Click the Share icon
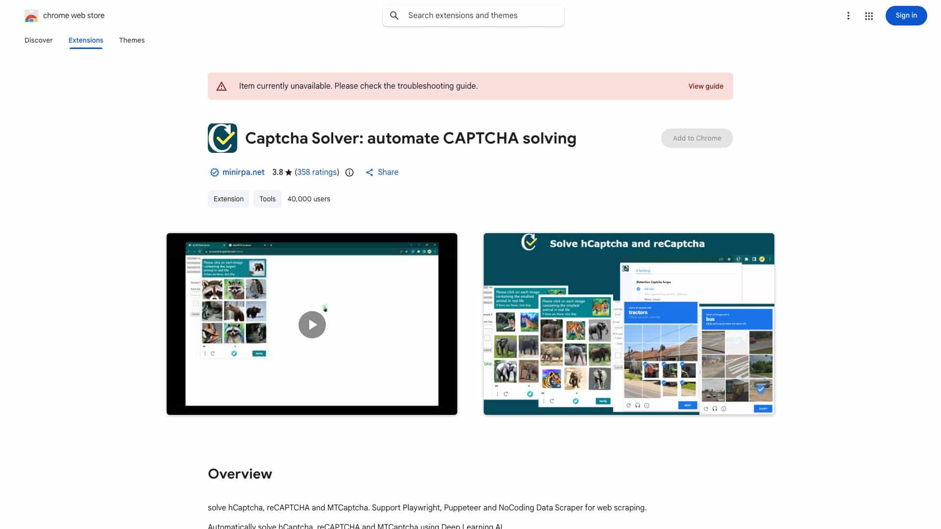 tap(370, 172)
